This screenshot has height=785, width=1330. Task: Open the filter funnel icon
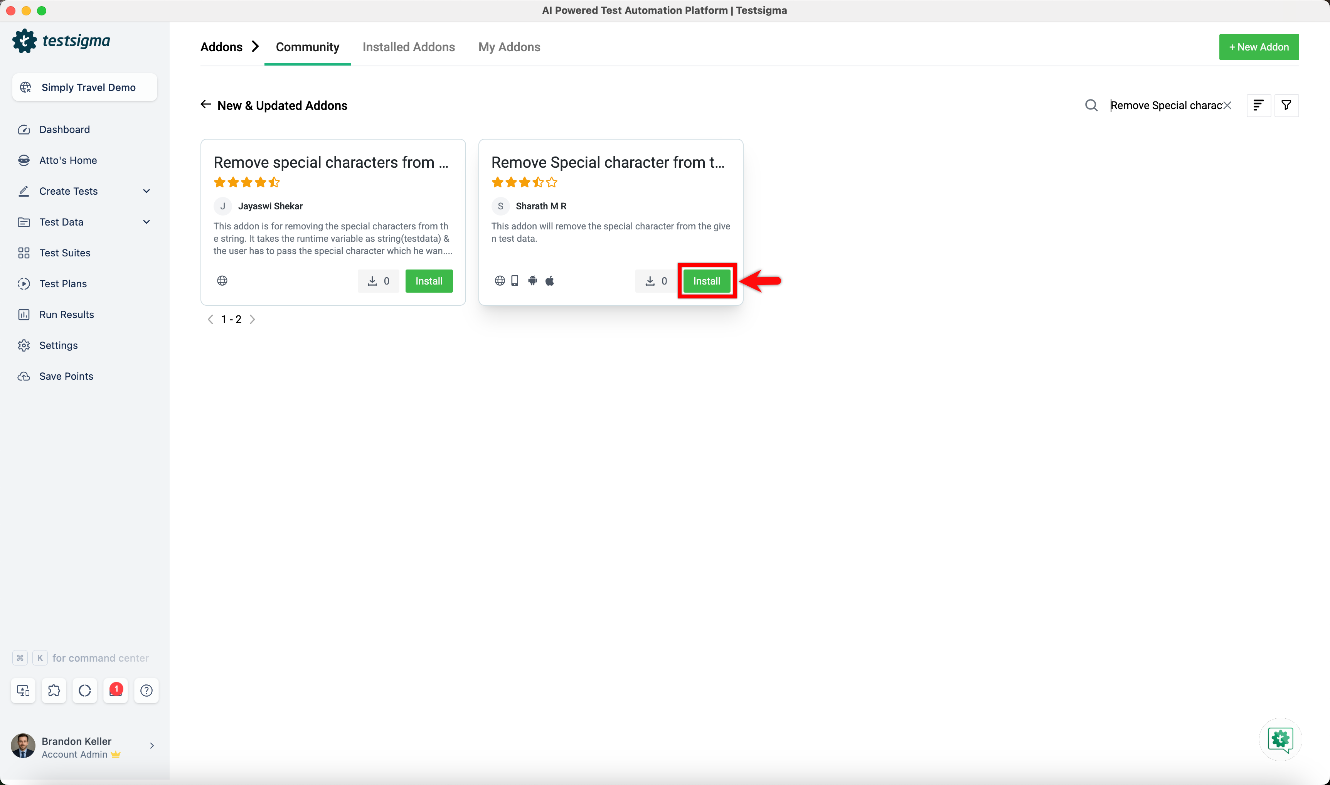pos(1286,105)
